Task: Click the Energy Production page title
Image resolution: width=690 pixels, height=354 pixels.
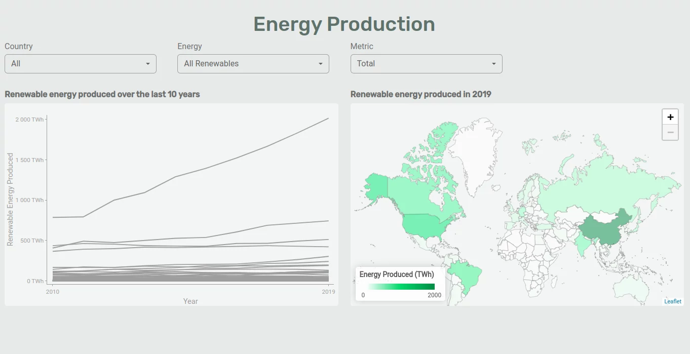Action: [x=344, y=24]
